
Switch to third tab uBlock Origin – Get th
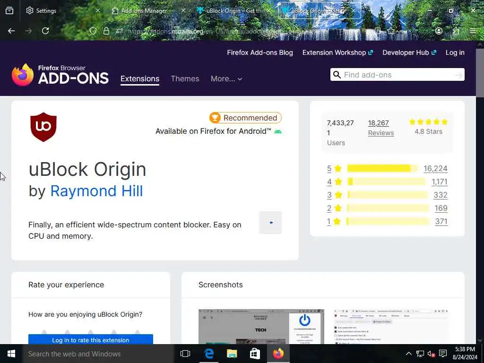coord(233,10)
